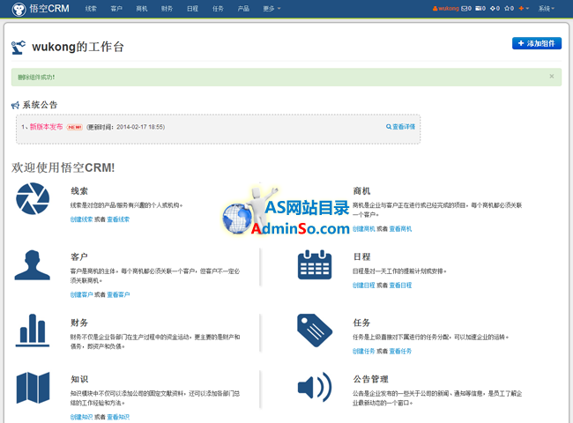Open the 新版本发布 announcement
This screenshot has height=423, width=573.
pyautogui.click(x=46, y=127)
